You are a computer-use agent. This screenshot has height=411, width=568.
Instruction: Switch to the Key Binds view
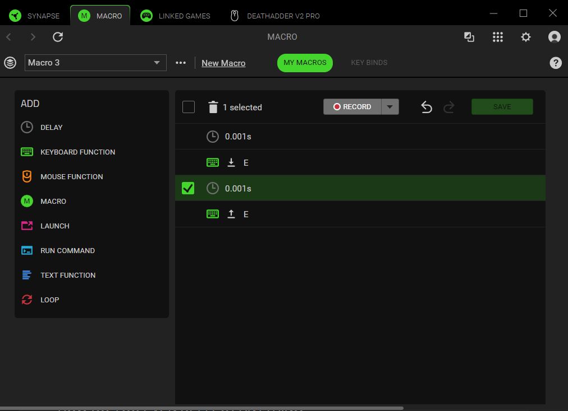[x=369, y=63]
